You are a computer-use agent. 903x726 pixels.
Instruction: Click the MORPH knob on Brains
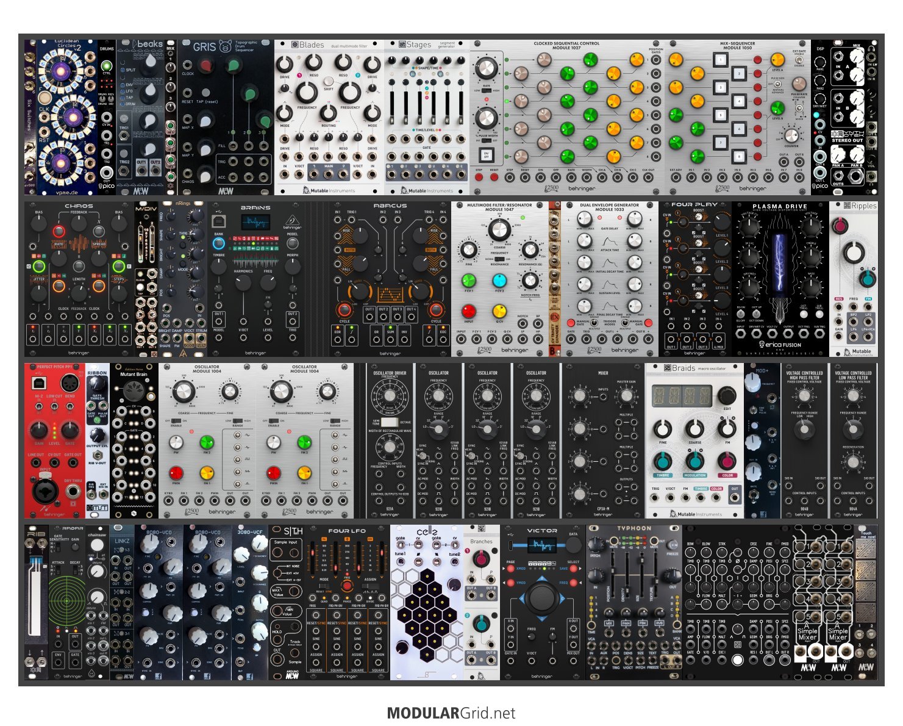pyautogui.click(x=292, y=267)
